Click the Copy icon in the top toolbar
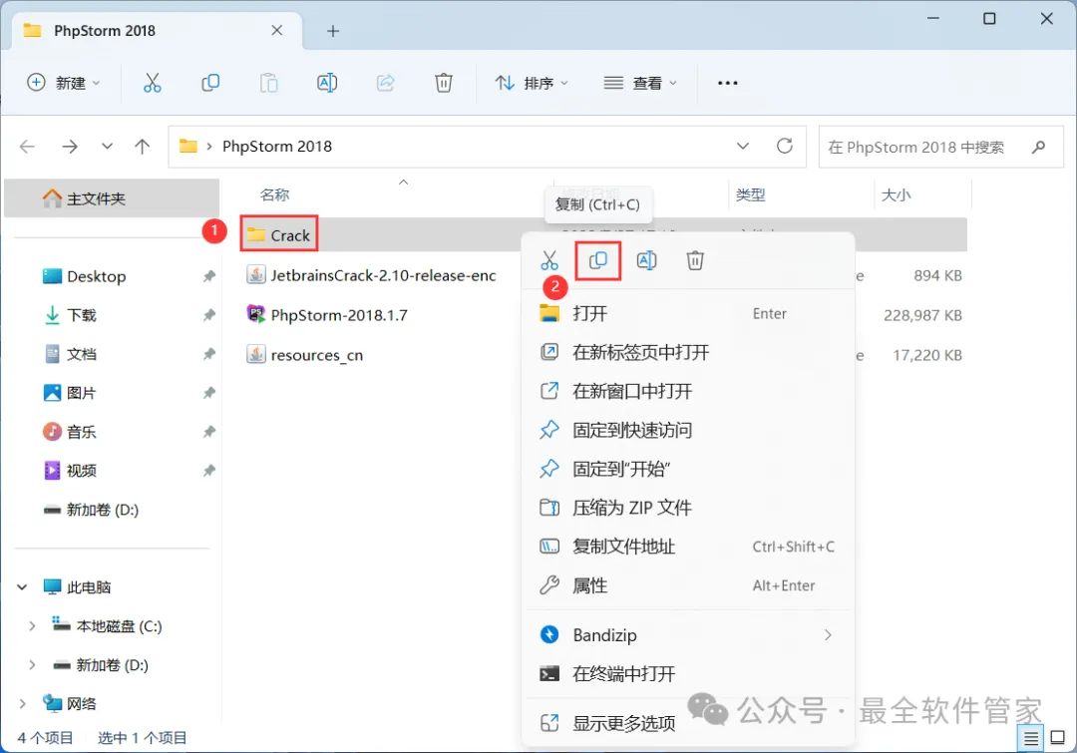 pos(210,83)
